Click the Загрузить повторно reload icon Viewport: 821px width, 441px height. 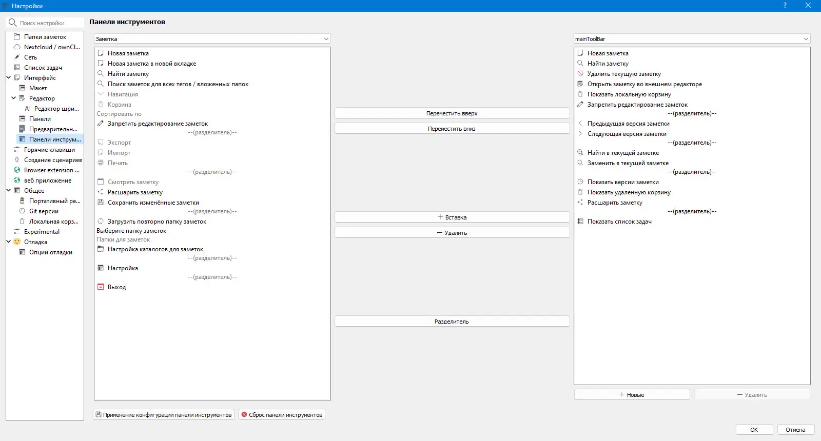(x=101, y=222)
